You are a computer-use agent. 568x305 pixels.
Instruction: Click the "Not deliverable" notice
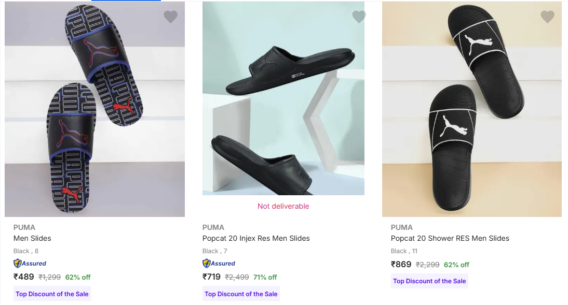tap(283, 206)
